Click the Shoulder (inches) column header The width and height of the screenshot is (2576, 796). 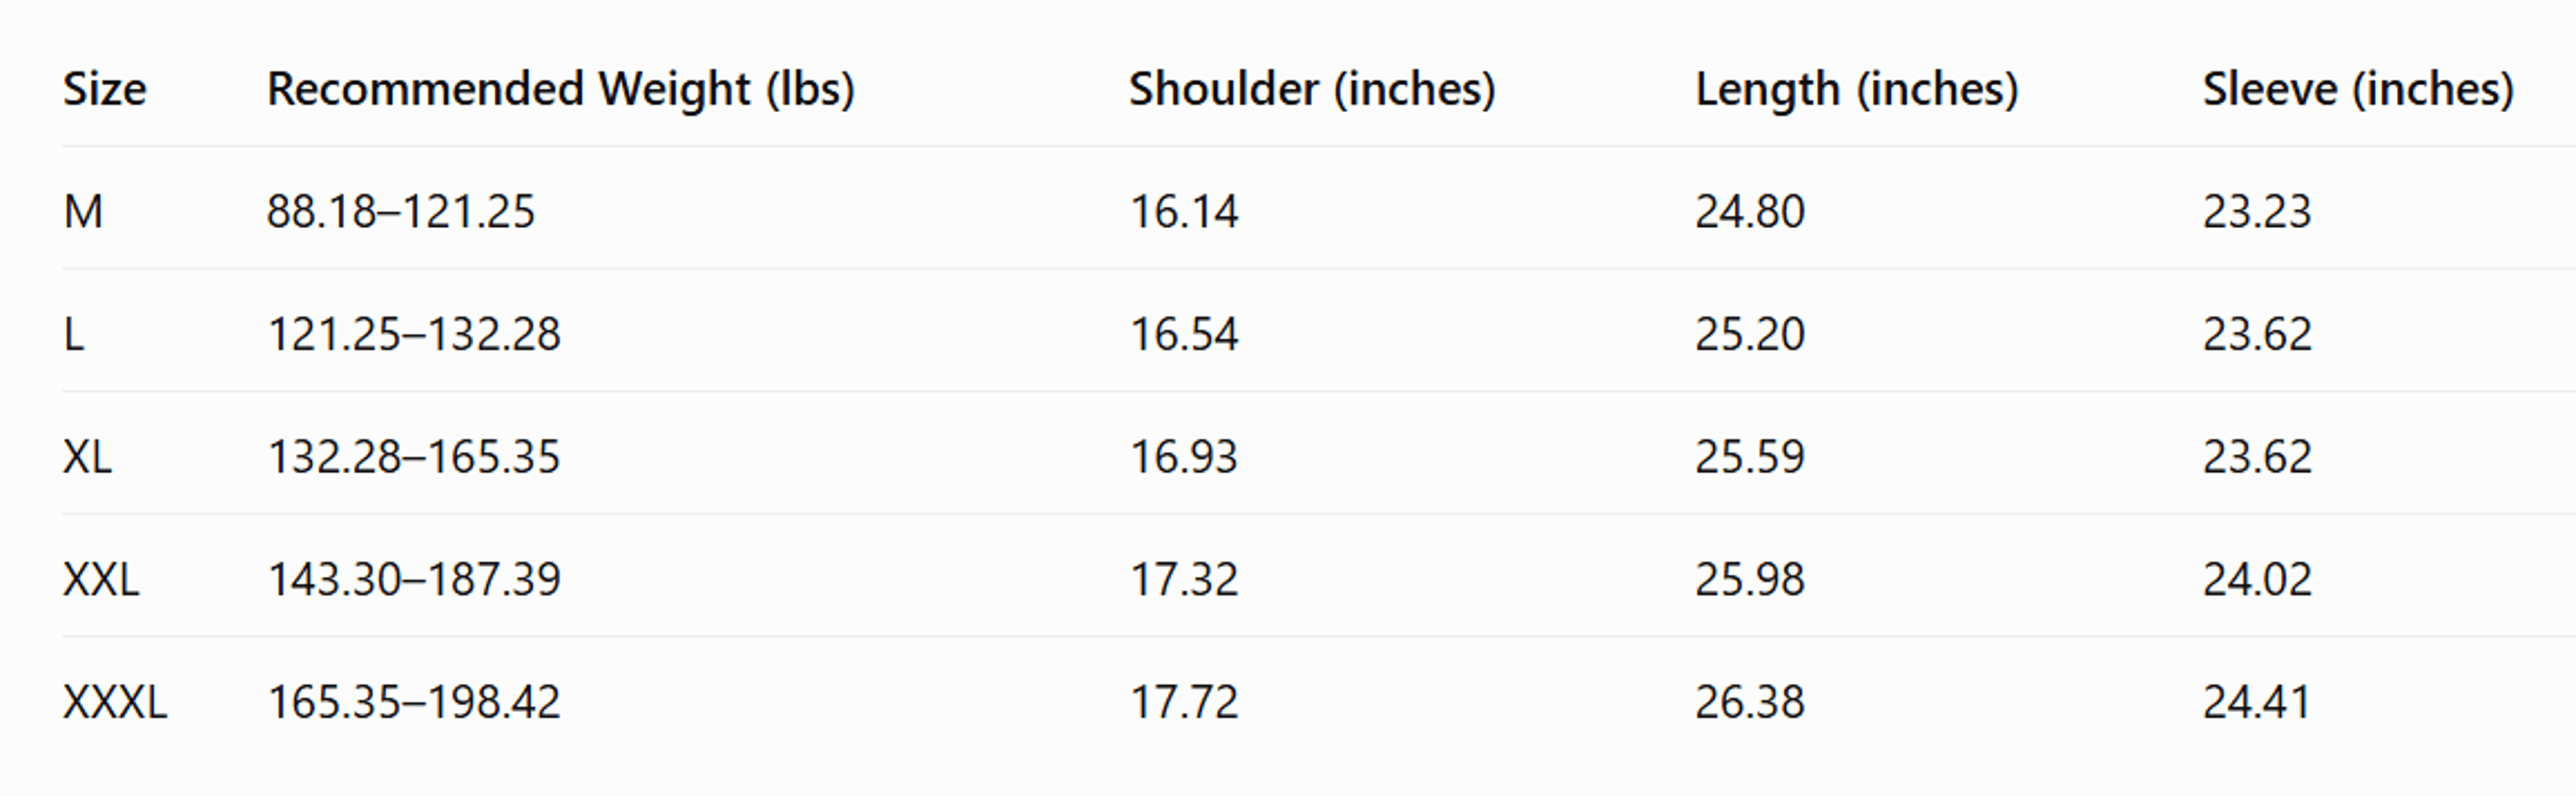1312,89
